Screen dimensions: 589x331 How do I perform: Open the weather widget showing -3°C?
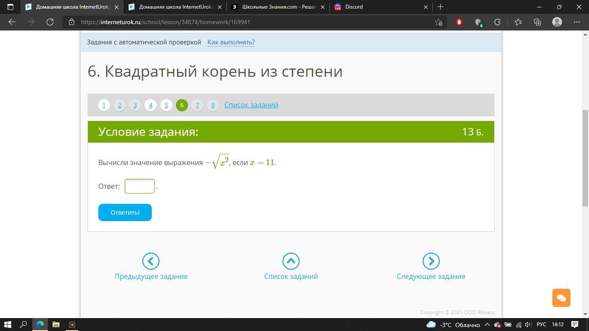(453, 325)
